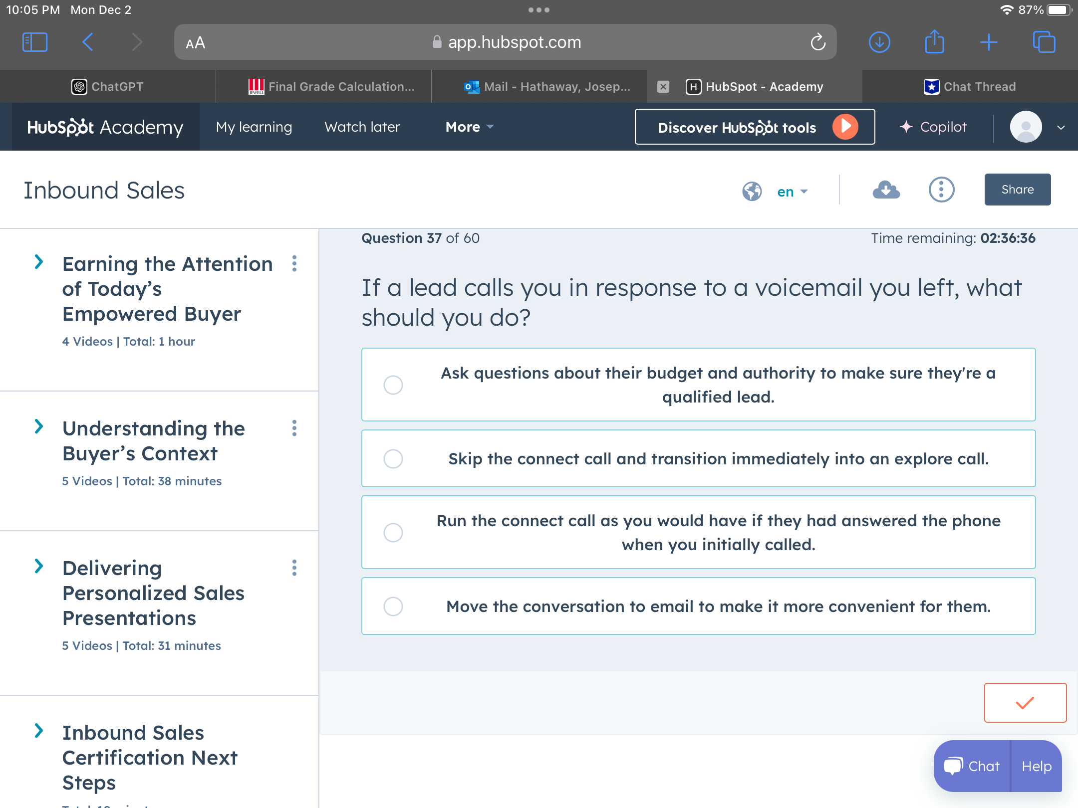Choose 'Run the connect call' radio option
This screenshot has height=808, width=1078.
pos(393,533)
